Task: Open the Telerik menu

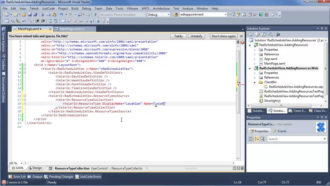Action: coord(34,9)
